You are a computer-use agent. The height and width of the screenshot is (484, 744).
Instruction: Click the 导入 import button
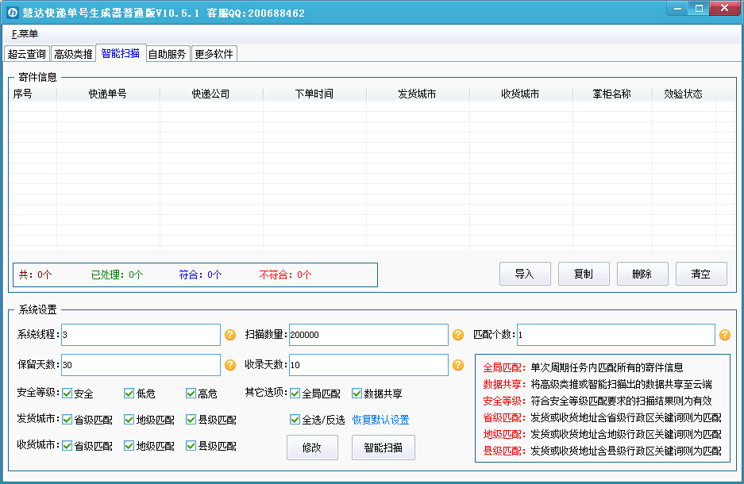[x=525, y=273]
